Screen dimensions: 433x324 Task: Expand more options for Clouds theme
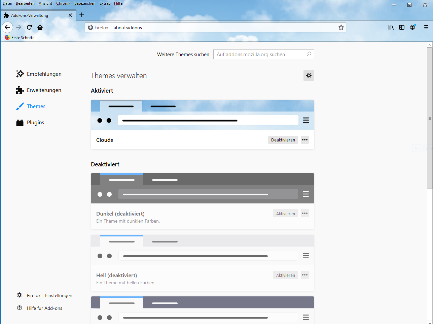[x=305, y=140]
